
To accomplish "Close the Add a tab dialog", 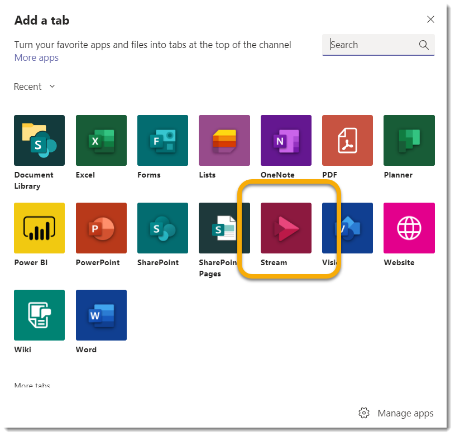I will [x=430, y=20].
